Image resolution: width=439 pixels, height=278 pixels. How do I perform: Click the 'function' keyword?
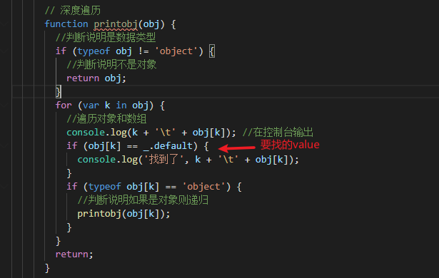pos(66,24)
